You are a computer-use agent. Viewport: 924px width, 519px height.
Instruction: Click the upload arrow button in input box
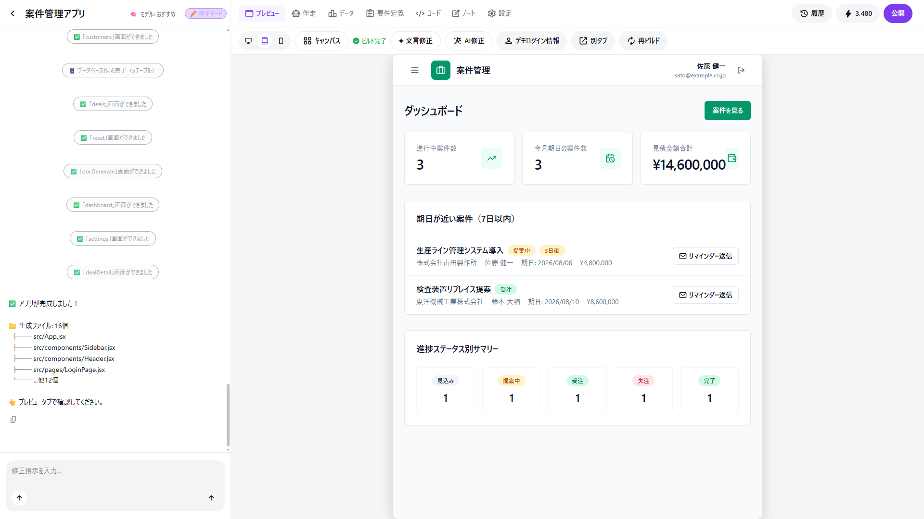19,498
